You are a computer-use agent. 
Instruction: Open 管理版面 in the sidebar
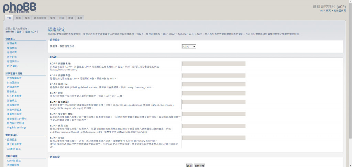click(12, 52)
